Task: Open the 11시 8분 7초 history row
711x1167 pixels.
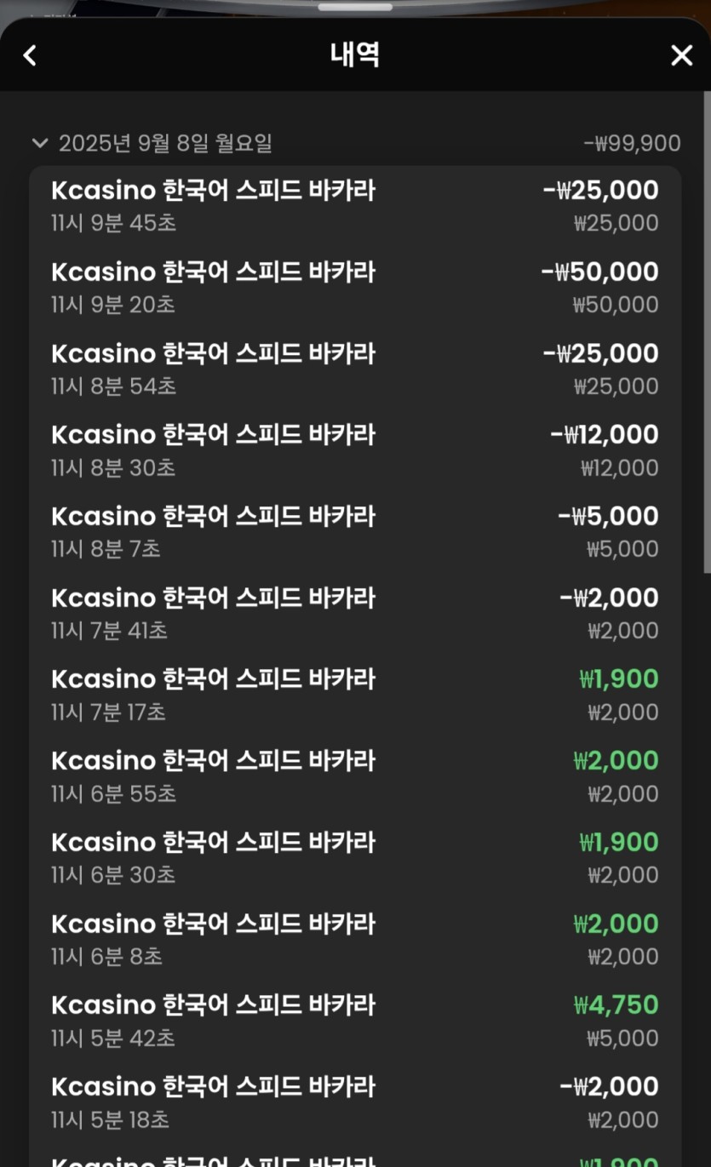Action: click(x=355, y=532)
